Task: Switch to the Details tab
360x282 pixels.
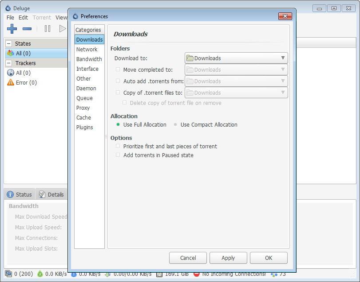Action: click(51, 194)
